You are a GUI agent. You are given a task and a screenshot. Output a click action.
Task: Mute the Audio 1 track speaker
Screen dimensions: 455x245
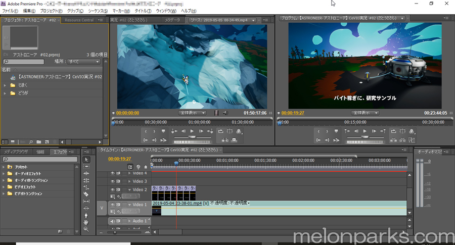click(112, 221)
